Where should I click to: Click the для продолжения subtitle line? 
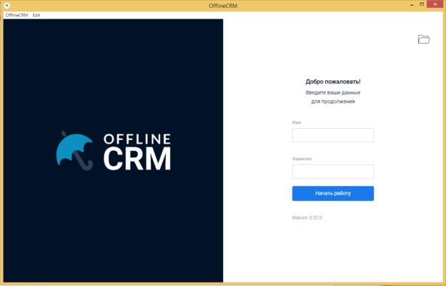pyautogui.click(x=332, y=102)
